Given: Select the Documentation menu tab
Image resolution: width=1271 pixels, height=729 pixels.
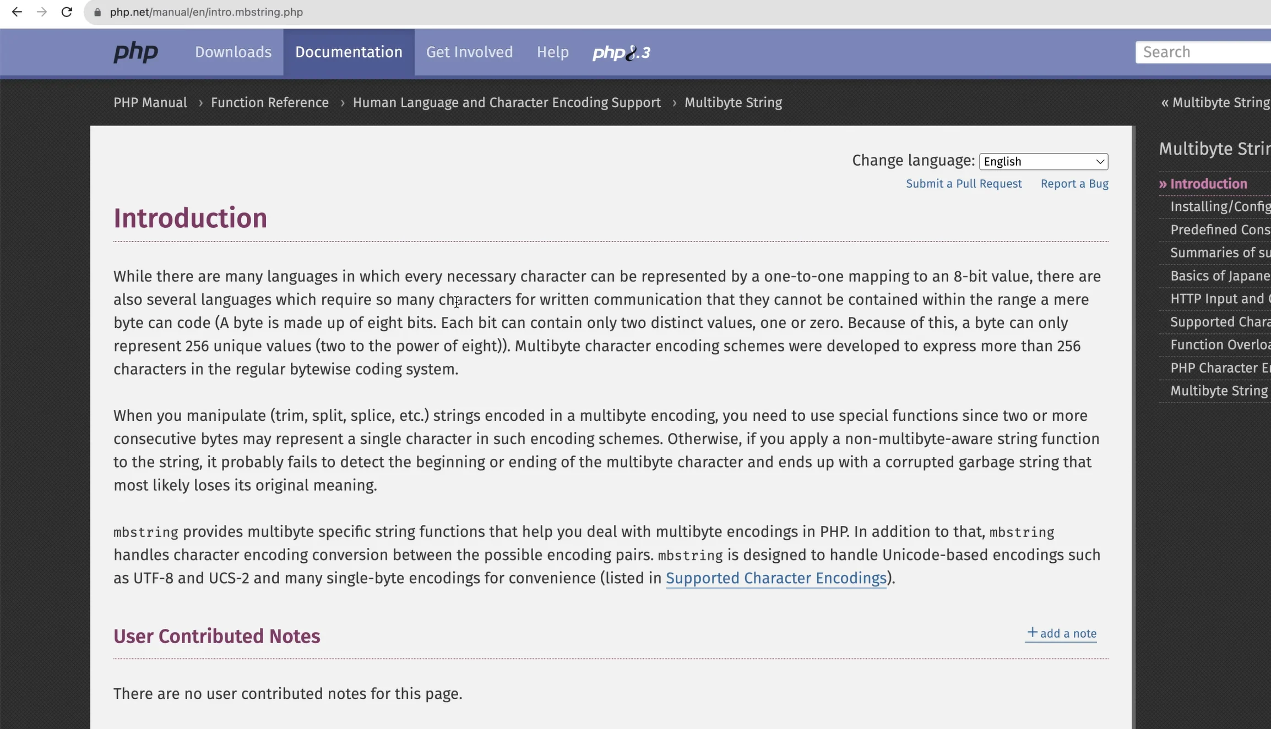Looking at the screenshot, I should (349, 52).
